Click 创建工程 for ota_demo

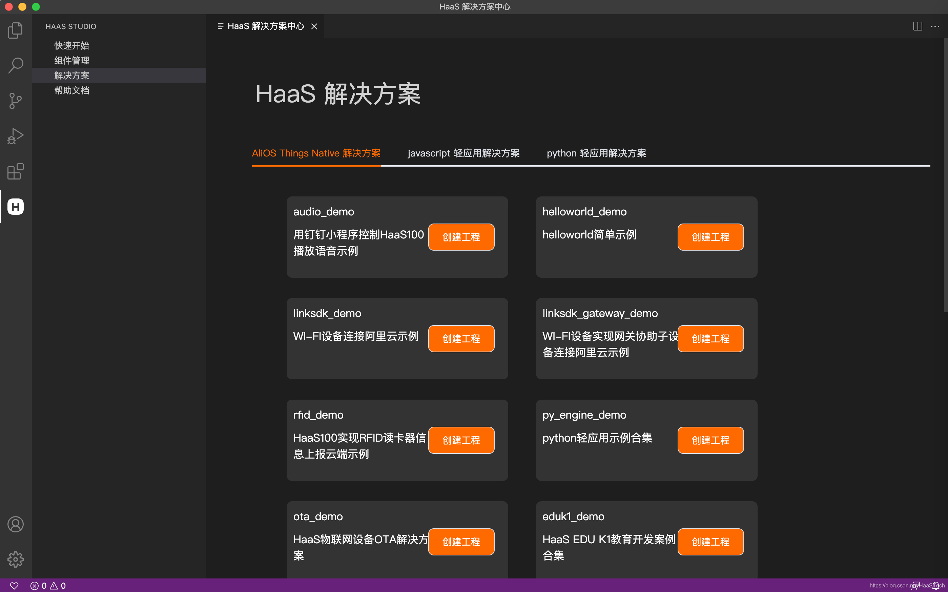click(x=461, y=542)
